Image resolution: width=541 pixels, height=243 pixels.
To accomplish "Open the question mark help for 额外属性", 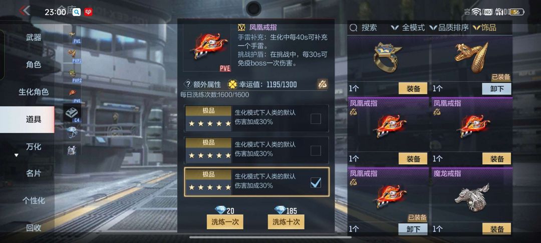I will pos(188,84).
